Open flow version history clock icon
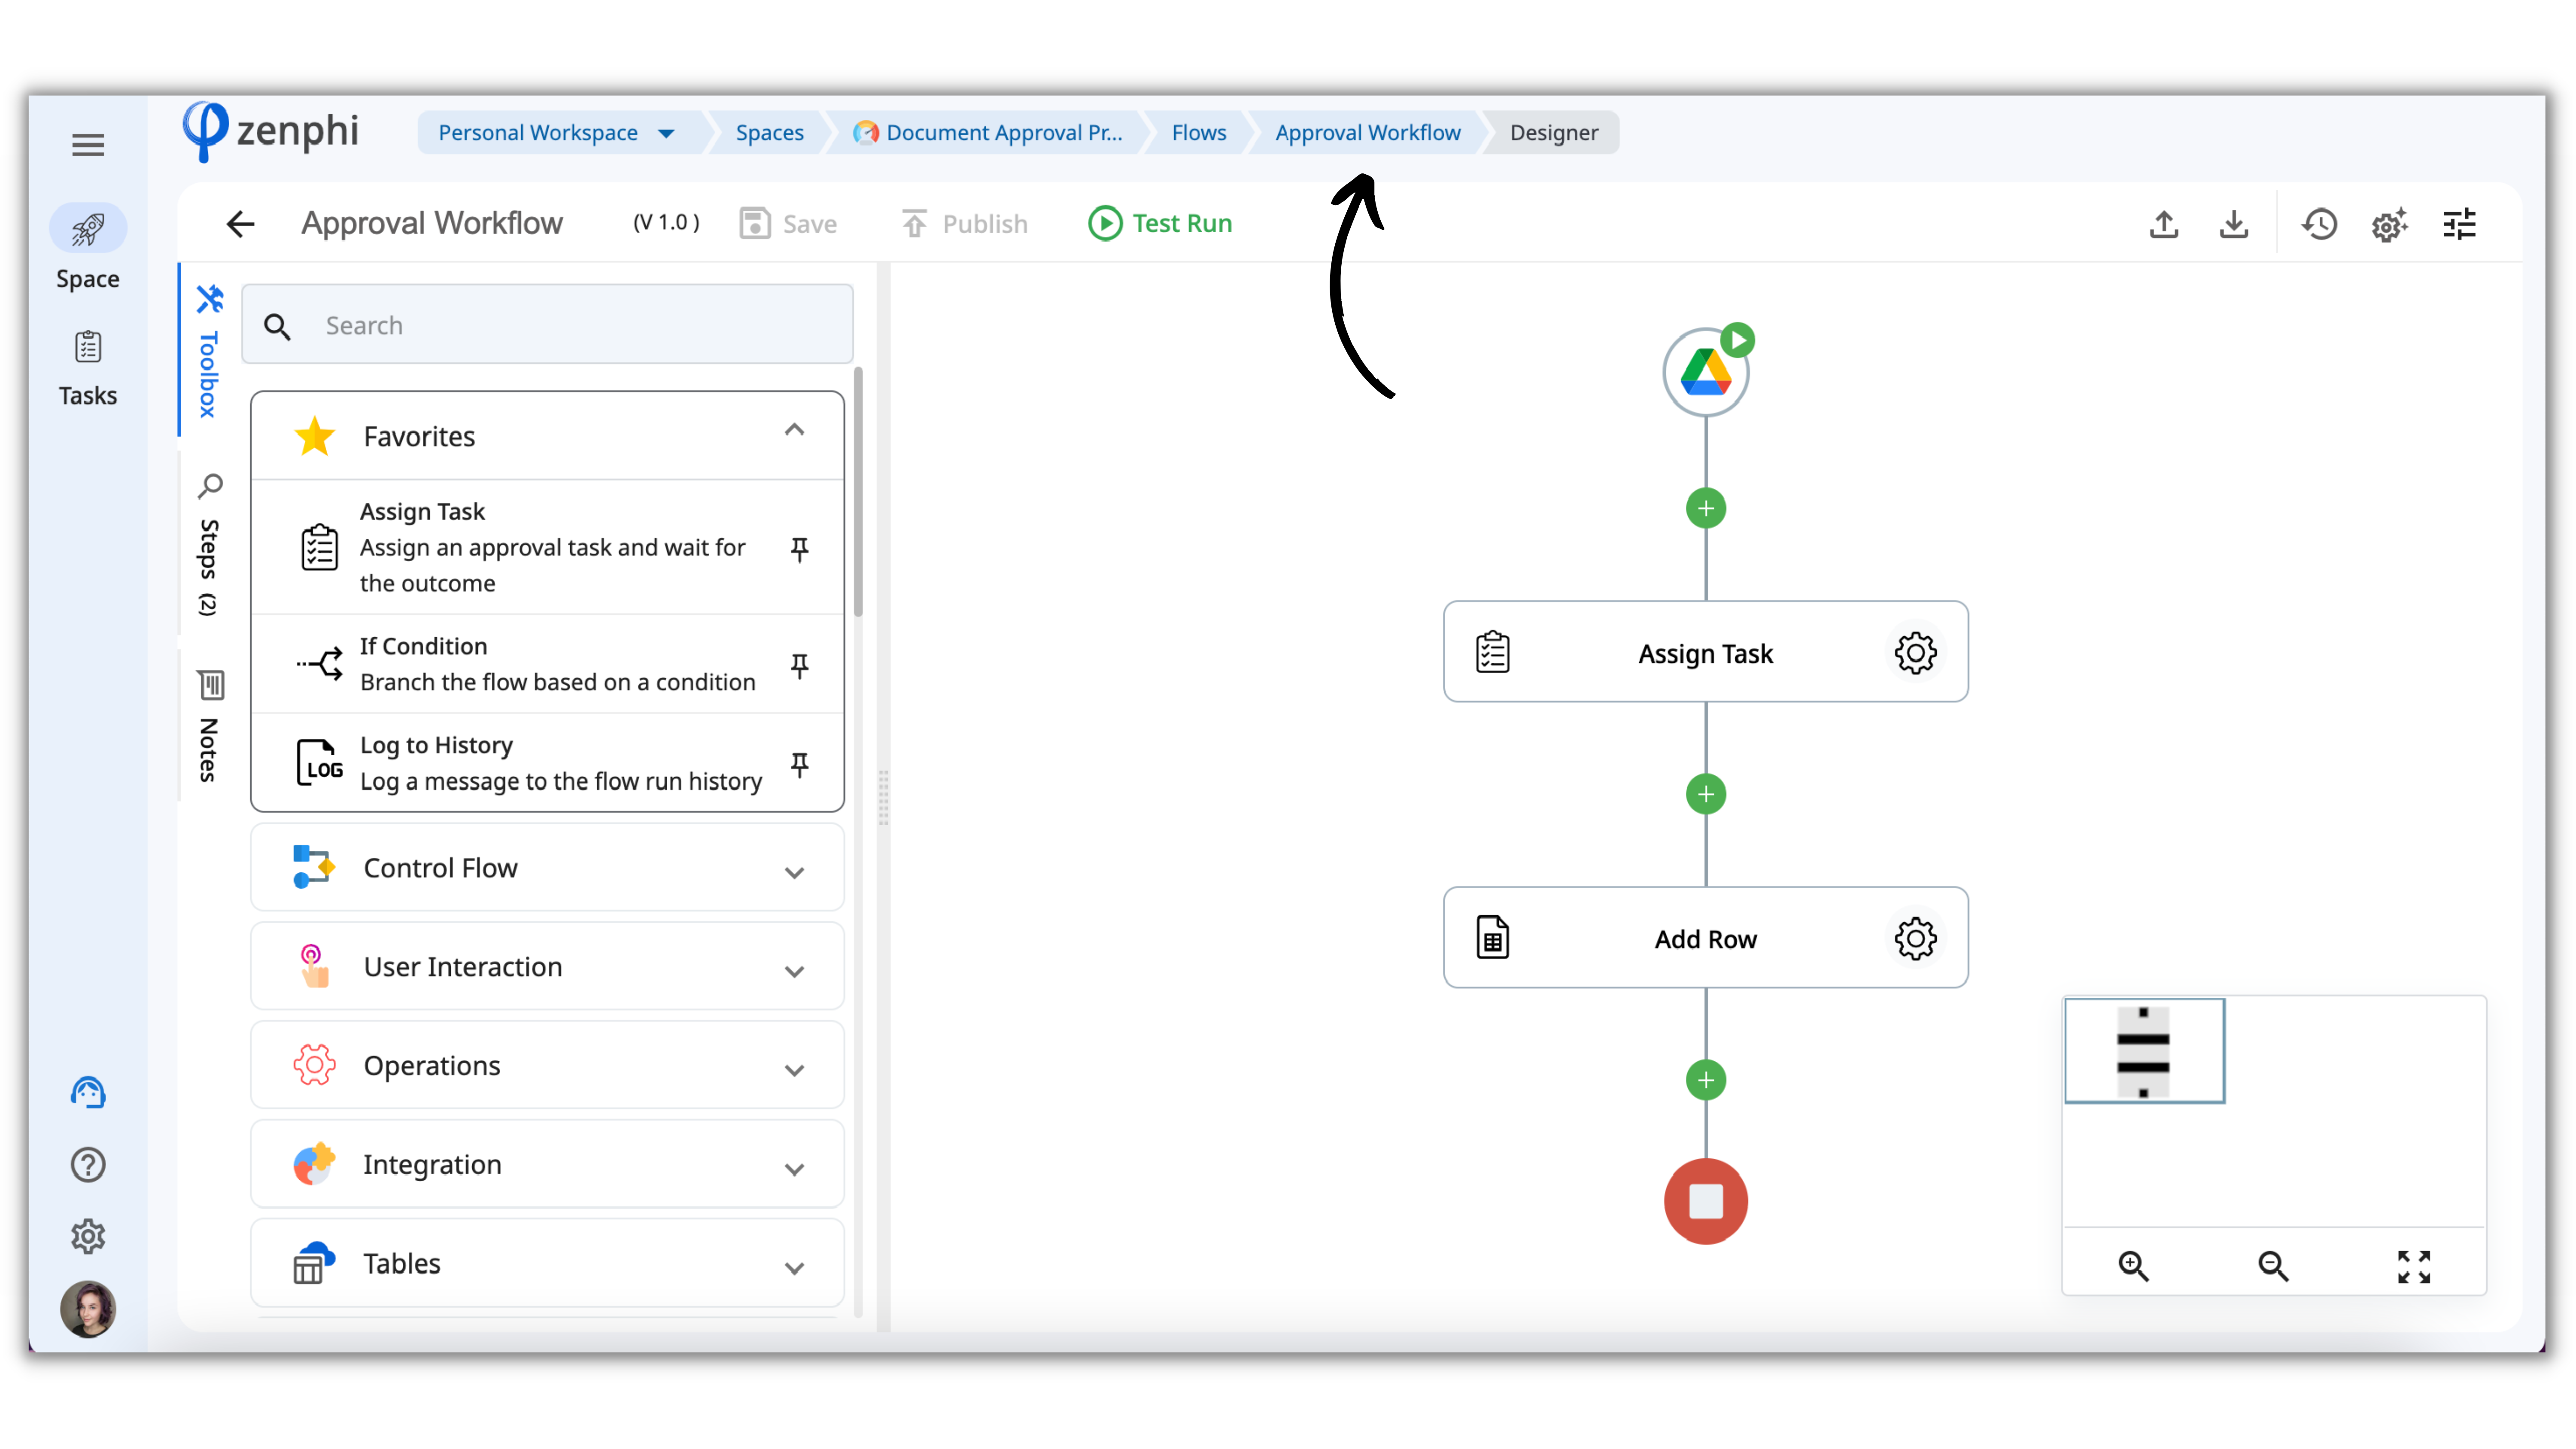The height and width of the screenshot is (1449, 2576). tap(2319, 224)
